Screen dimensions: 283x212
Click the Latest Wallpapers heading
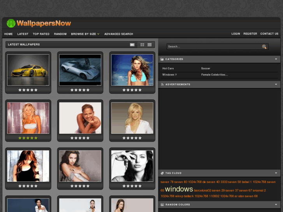24,45
